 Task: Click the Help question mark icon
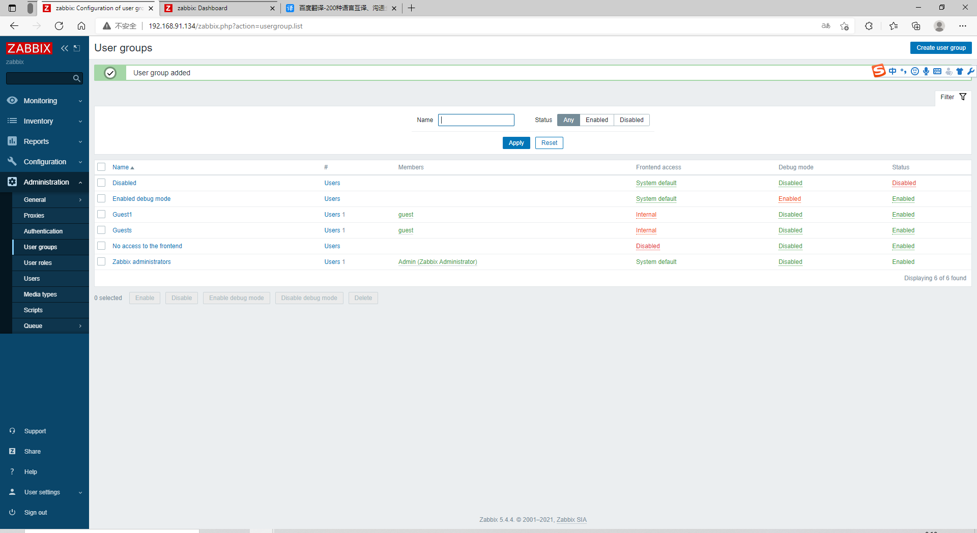coord(12,471)
